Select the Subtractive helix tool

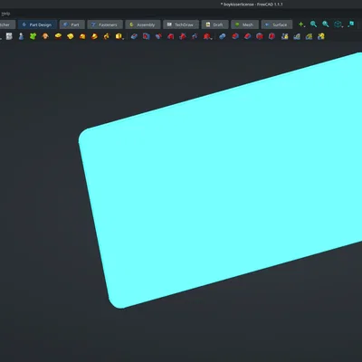[195, 36]
